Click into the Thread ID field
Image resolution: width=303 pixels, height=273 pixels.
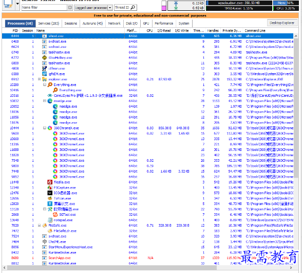click(123, 8)
